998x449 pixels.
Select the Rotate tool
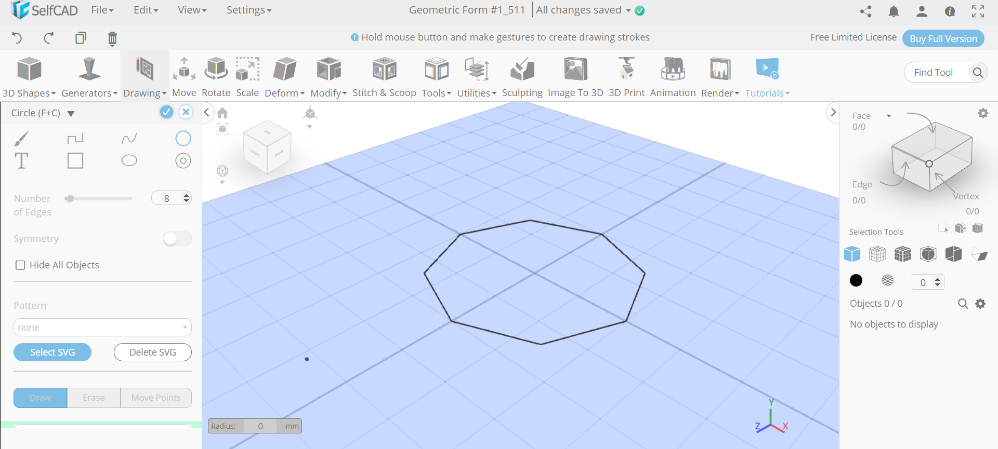(216, 77)
